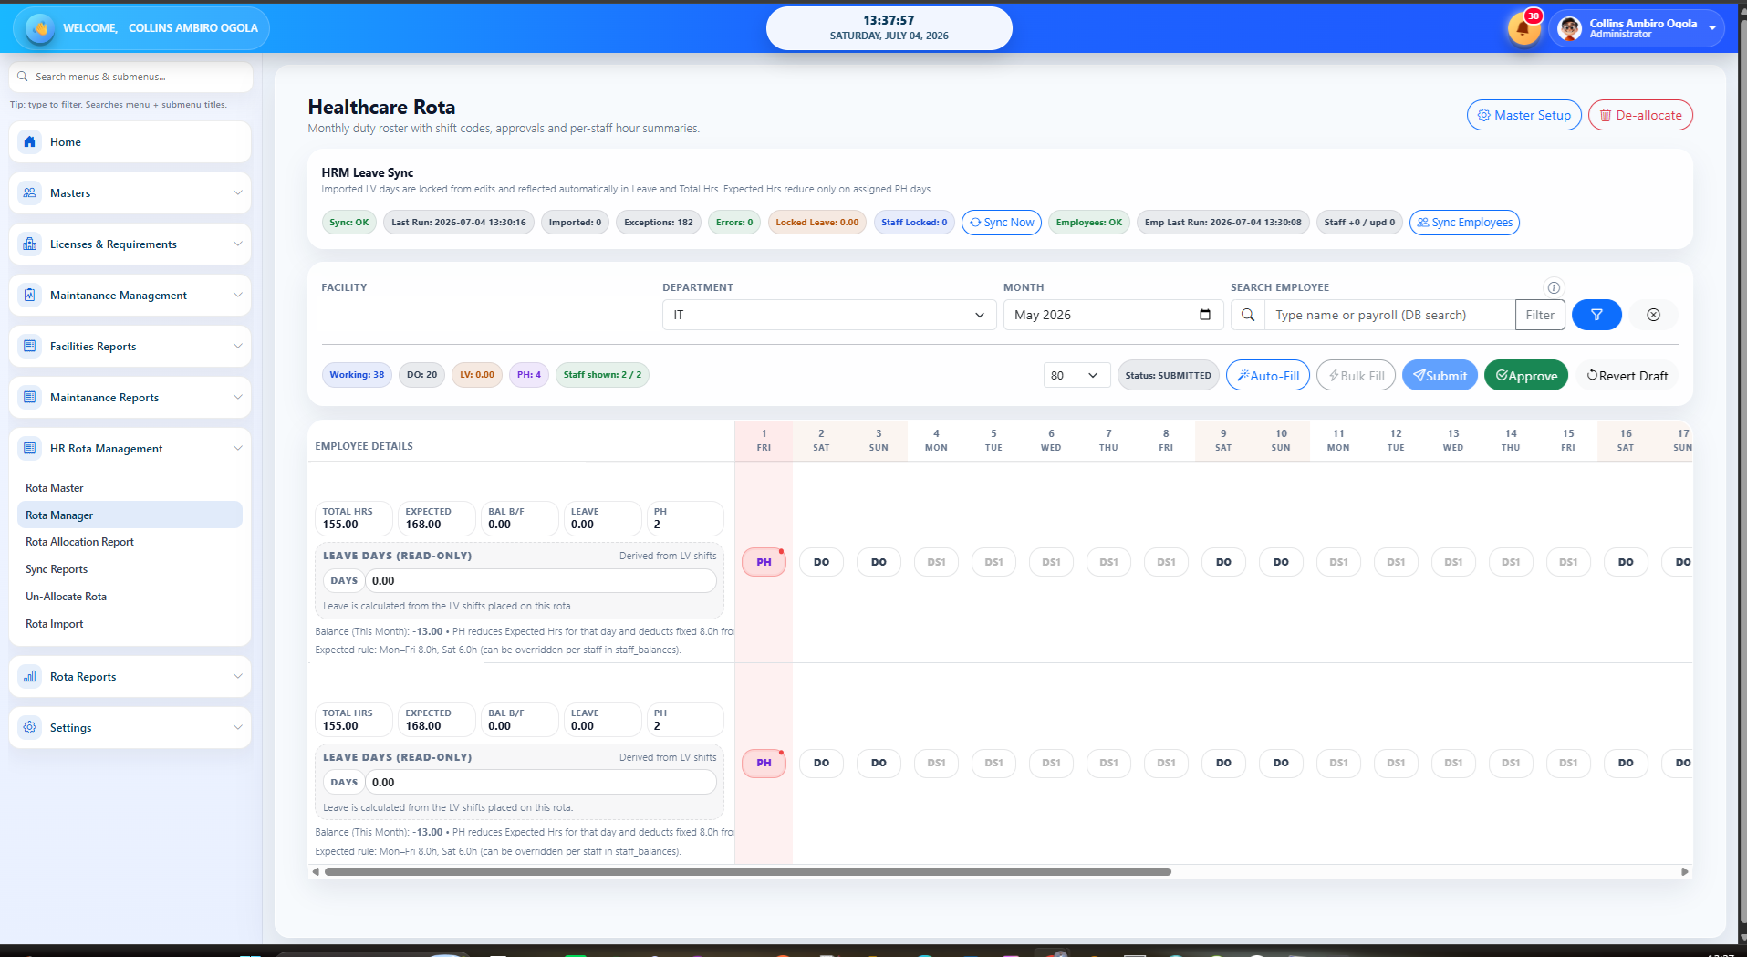Screen dimensions: 1747x957
Task: Click the info icon above the filter
Action: (x=1554, y=287)
